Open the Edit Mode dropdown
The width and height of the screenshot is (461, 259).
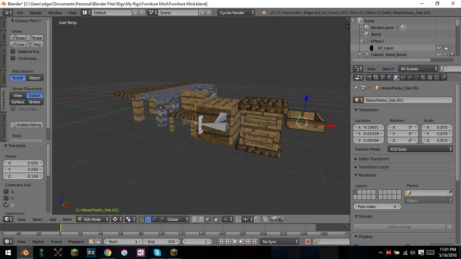click(x=93, y=219)
